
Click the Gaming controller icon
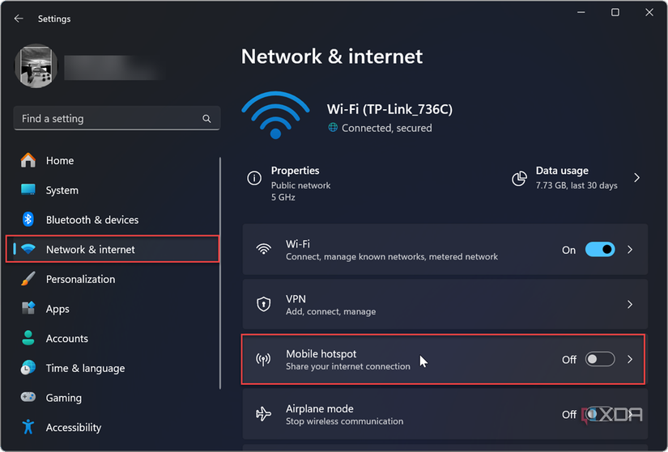pyautogui.click(x=28, y=398)
